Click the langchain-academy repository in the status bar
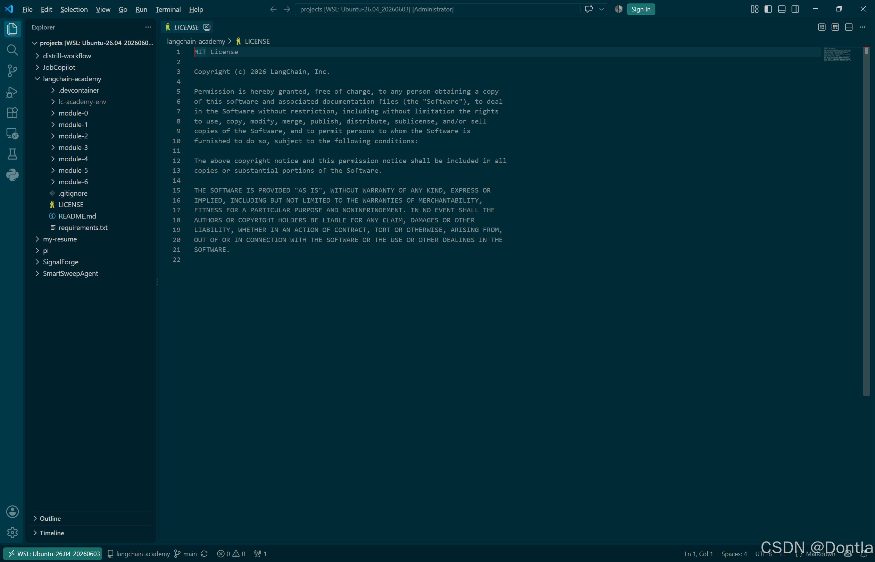 [139, 554]
